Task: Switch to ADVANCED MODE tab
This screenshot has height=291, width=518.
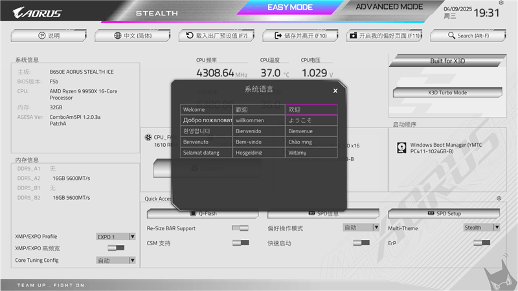Action: pos(389,7)
